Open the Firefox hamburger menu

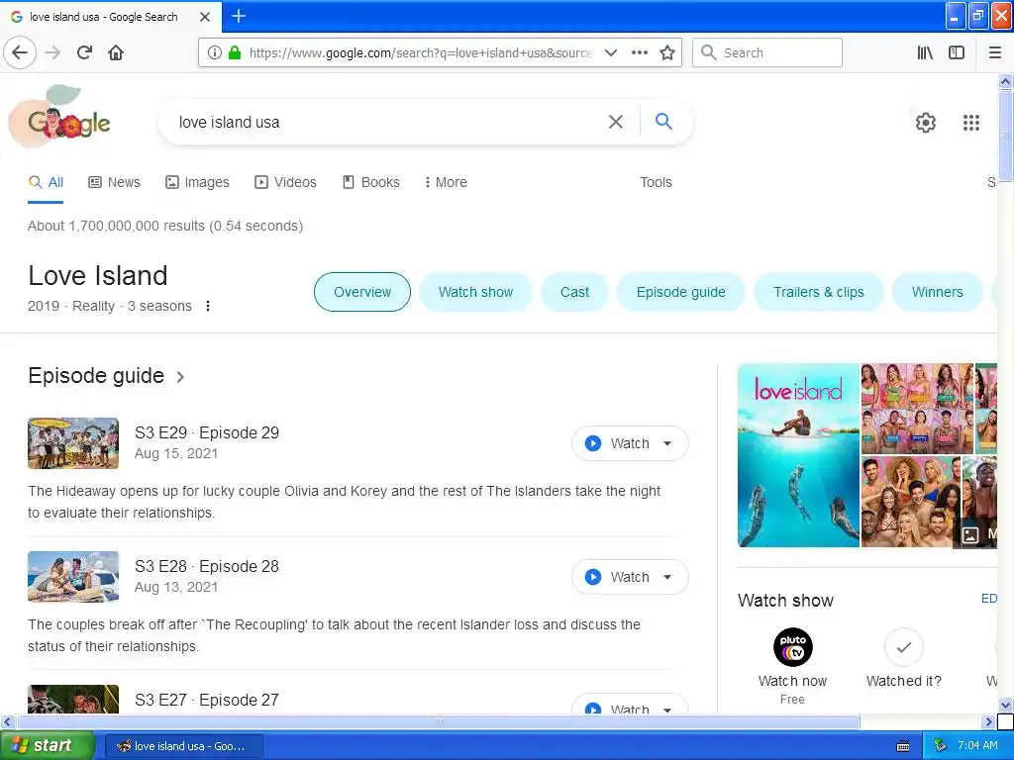click(994, 53)
